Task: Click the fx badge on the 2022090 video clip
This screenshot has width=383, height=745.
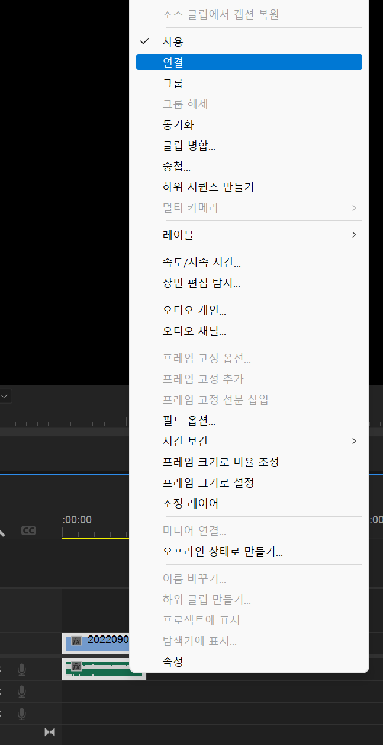Action: [76, 641]
